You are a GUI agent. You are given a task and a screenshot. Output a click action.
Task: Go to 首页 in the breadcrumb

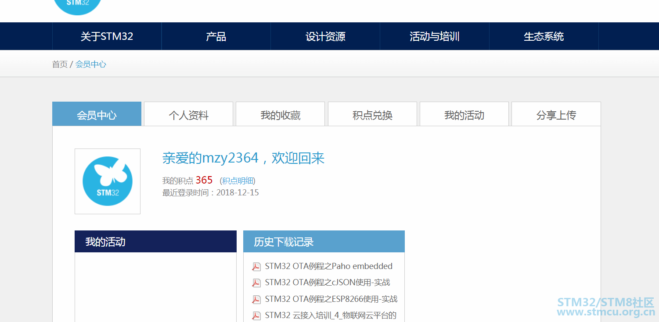click(x=60, y=64)
